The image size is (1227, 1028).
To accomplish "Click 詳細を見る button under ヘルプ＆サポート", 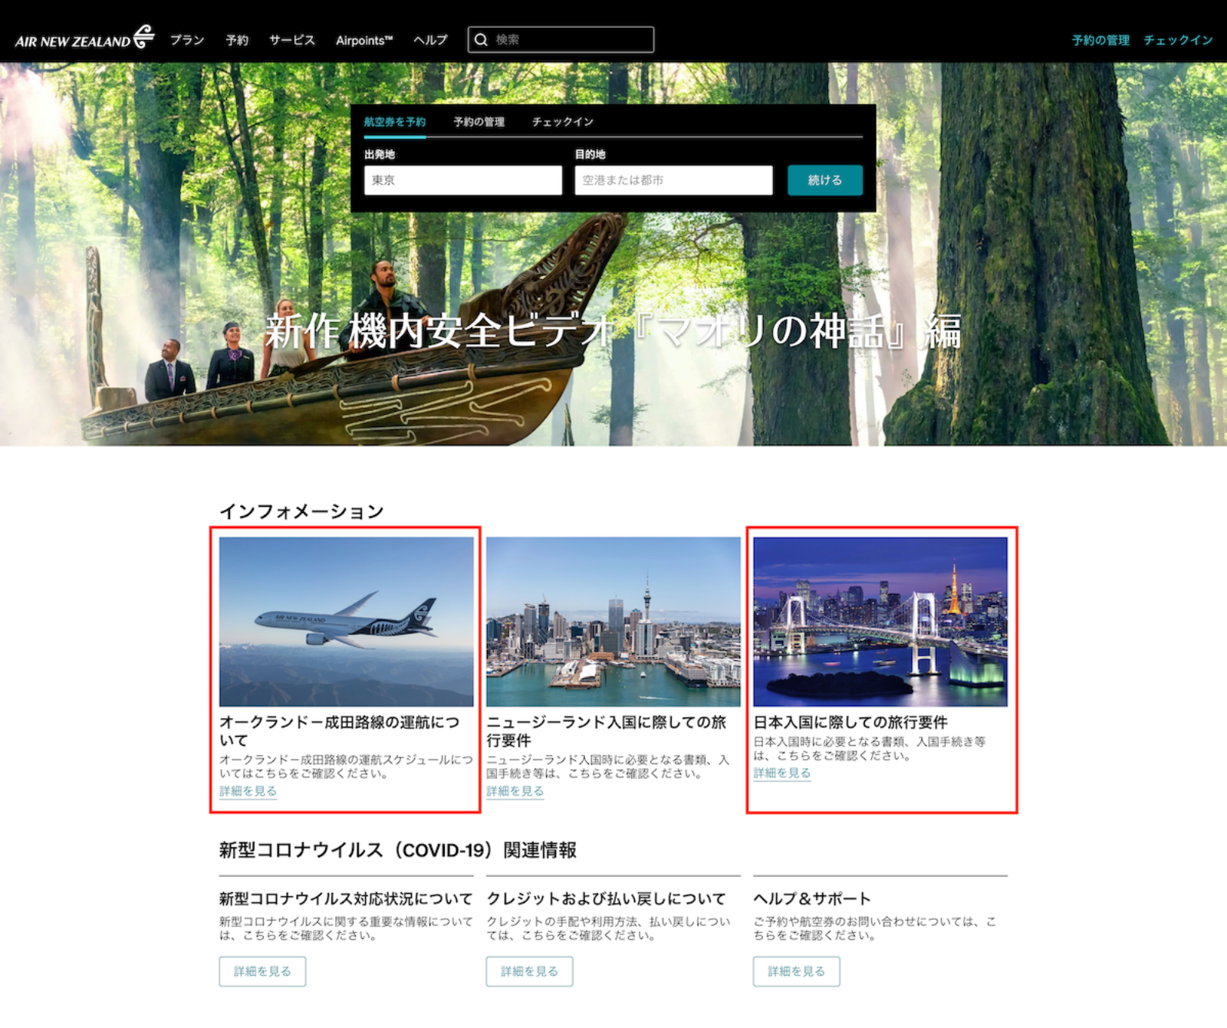I will (x=796, y=971).
